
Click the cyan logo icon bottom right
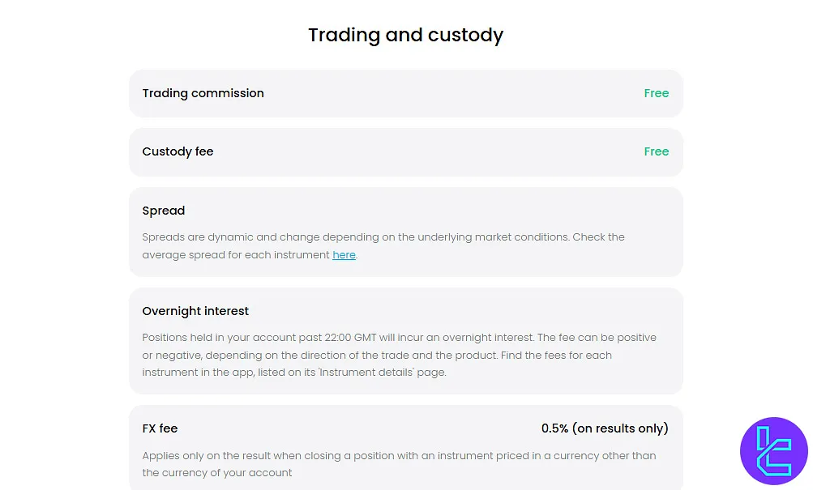773,451
